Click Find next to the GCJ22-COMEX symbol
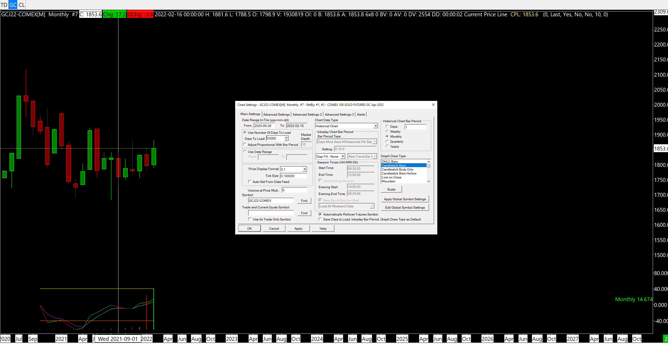 304,201
